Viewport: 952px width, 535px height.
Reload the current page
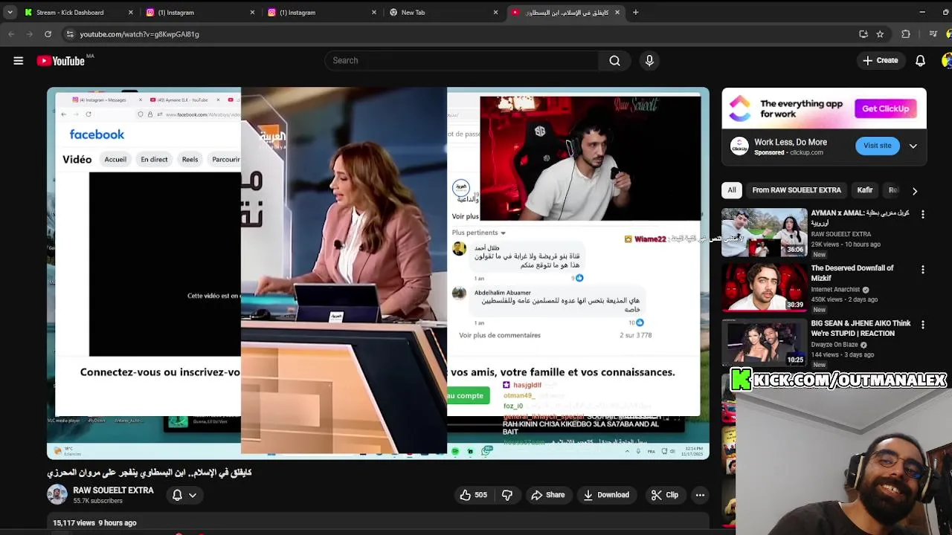[48, 34]
